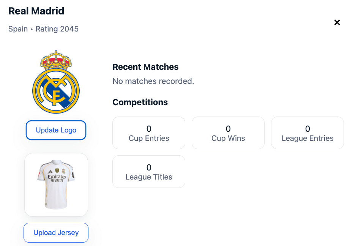Click the Competitions section heading
This screenshot has width=350, height=246.
pyautogui.click(x=140, y=102)
